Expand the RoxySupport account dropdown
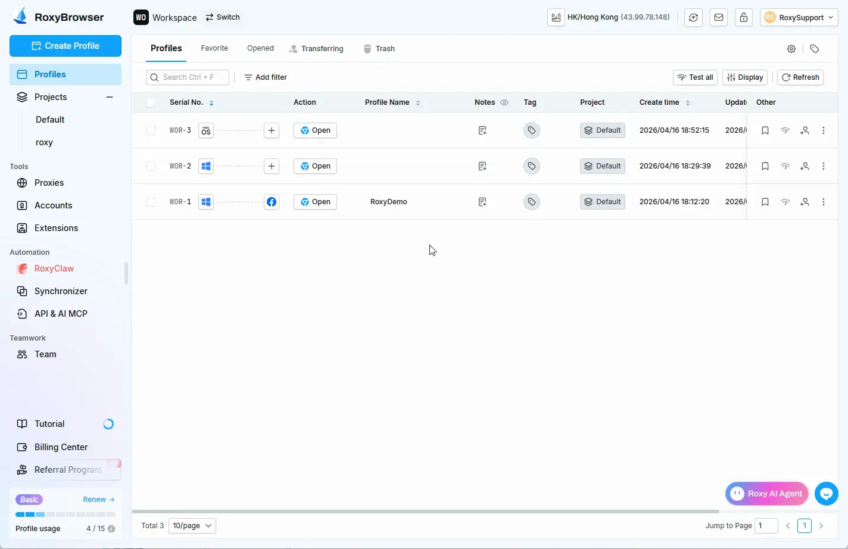Viewport: 848px width, 549px height. point(799,17)
